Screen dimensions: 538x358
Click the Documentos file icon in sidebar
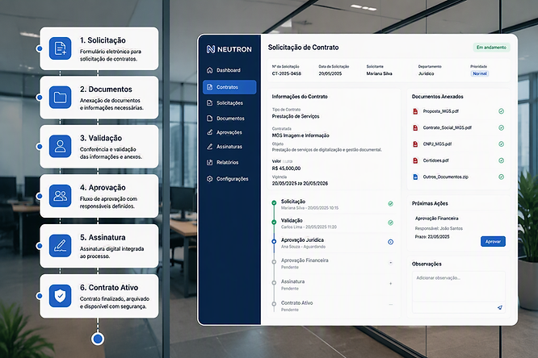(210, 119)
